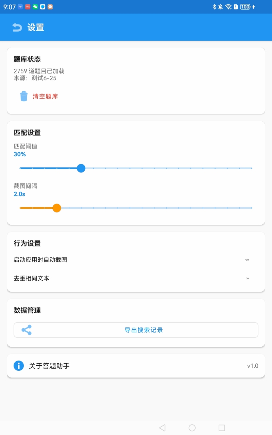The height and width of the screenshot is (435, 272).
Task: Toggle 去重相同文本 switch off
Action: (247, 278)
